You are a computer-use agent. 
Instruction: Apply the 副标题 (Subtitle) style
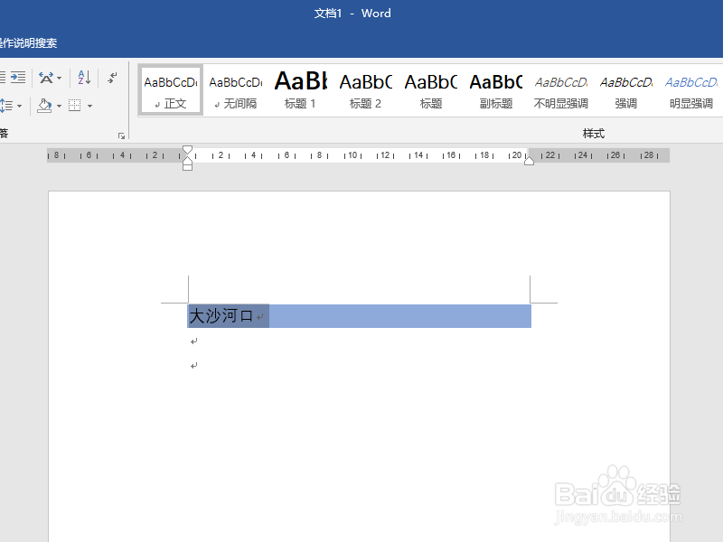[495, 89]
